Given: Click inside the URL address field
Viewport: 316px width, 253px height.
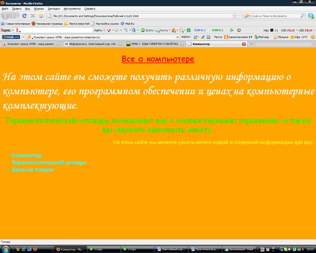Looking at the screenshot, I should (x=141, y=16).
